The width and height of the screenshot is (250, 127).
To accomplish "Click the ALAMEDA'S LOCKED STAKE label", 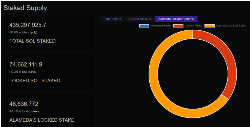I will pos(42,120).
